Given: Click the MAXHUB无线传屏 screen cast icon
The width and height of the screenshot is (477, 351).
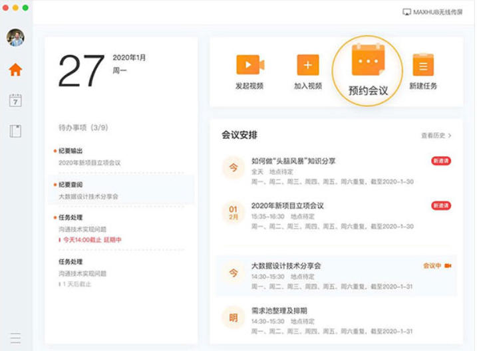Looking at the screenshot, I should tap(406, 12).
